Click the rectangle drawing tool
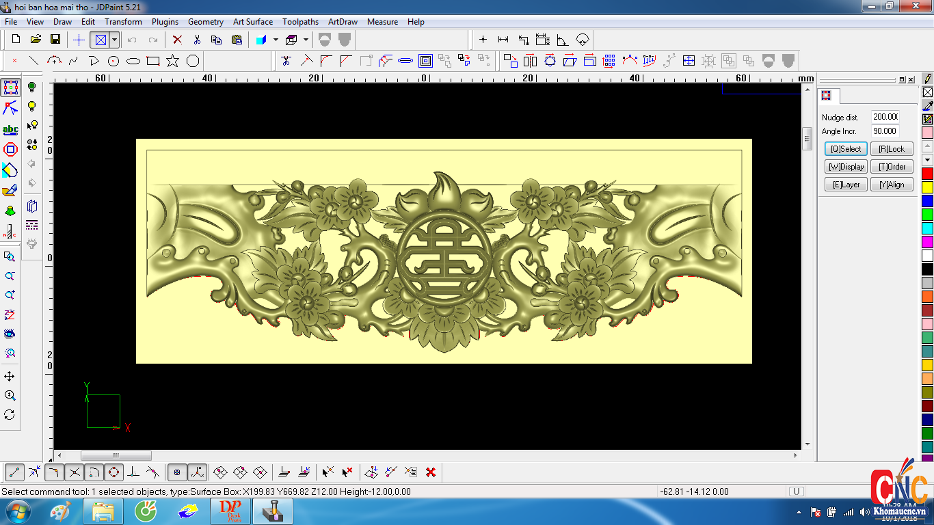This screenshot has height=525, width=934. tap(153, 62)
